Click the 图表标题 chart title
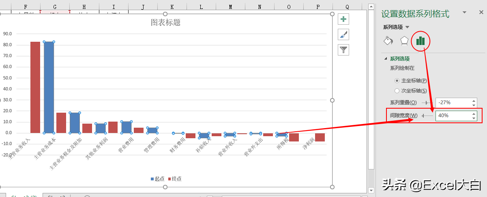This screenshot has height=197, width=487. click(x=165, y=22)
